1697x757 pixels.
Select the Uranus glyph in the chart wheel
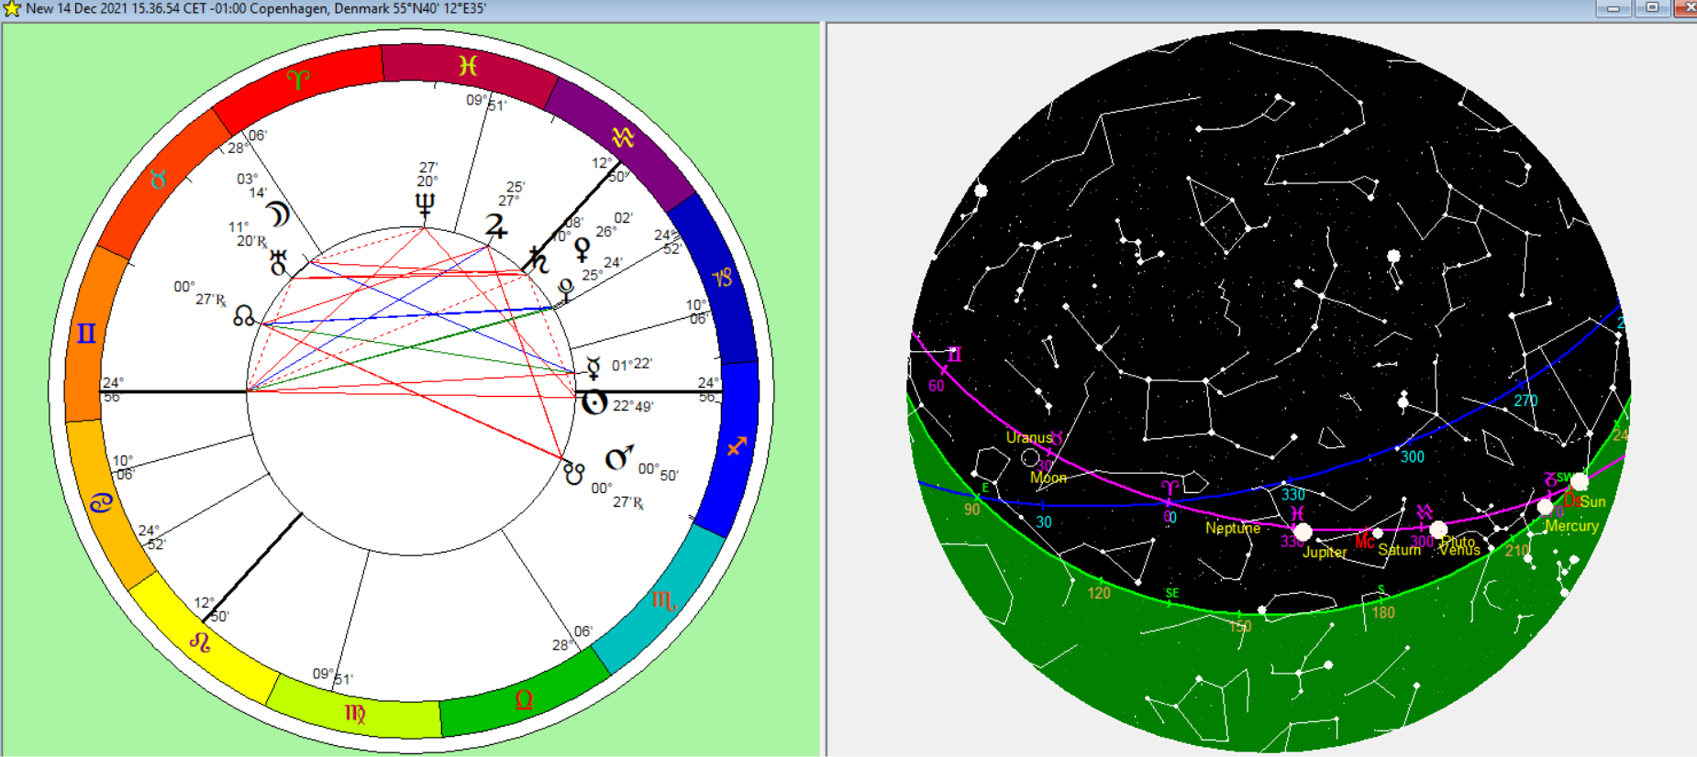point(279,262)
